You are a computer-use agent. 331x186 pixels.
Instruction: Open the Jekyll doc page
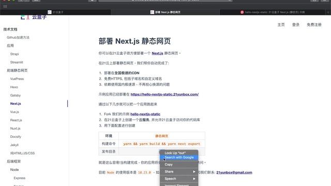(14, 145)
